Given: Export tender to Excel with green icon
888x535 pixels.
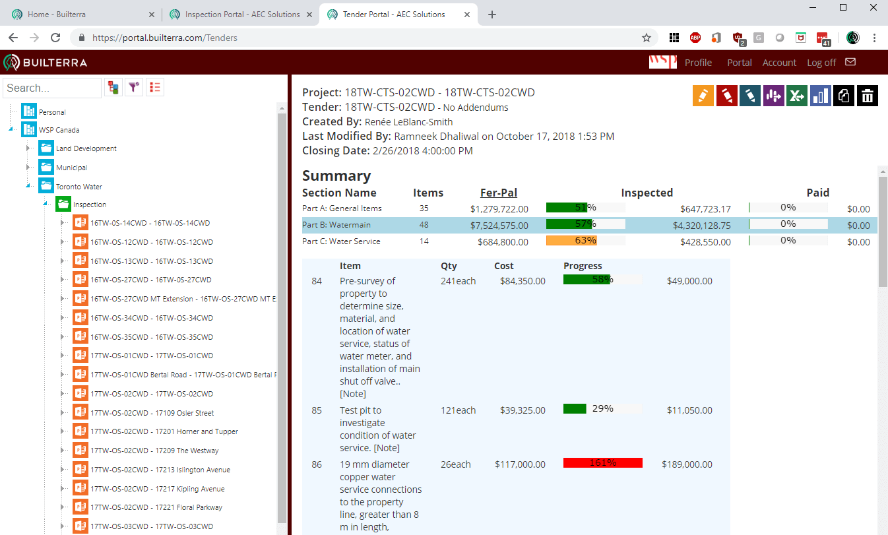Looking at the screenshot, I should [797, 96].
